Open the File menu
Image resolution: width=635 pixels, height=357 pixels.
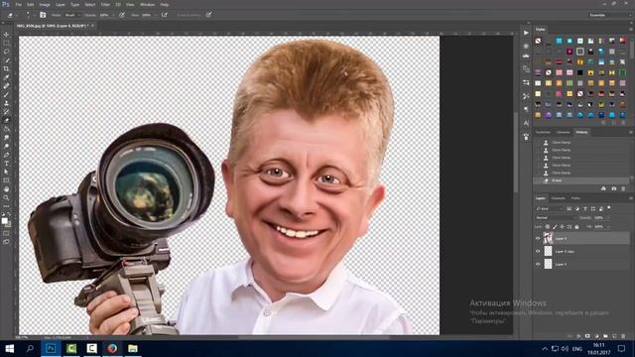18,4
